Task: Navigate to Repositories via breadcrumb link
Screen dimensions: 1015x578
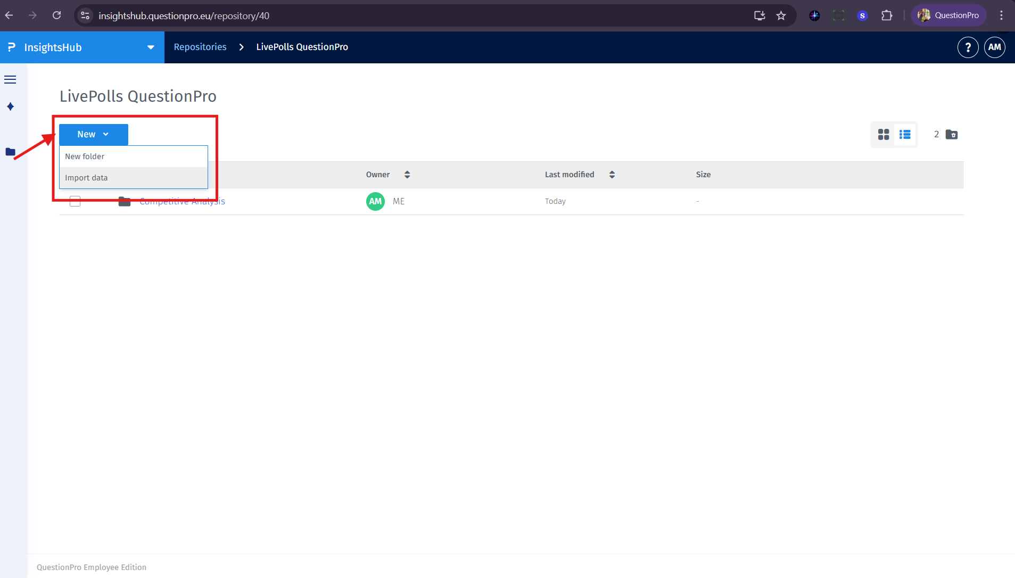Action: pos(200,47)
